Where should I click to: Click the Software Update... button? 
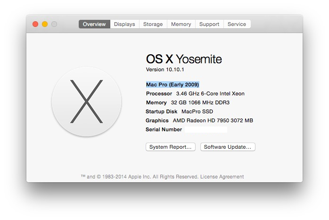(x=228, y=147)
